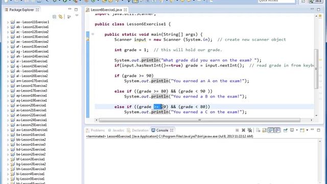Viewport: 327px width, 184px height.
Task: Select the ah - Lesson14Exercise2 project
Action: 33,56
